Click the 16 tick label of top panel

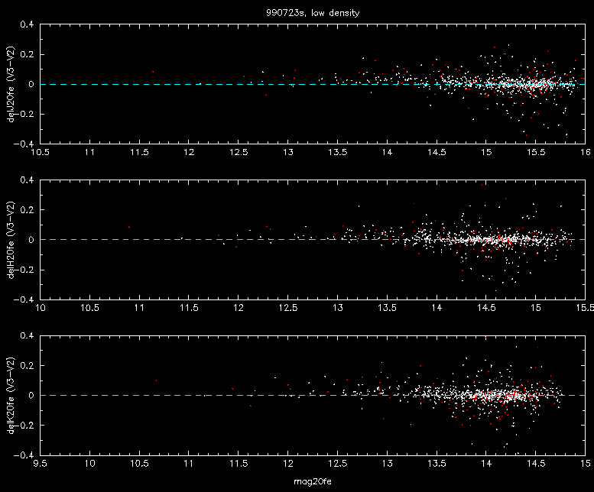586,152
